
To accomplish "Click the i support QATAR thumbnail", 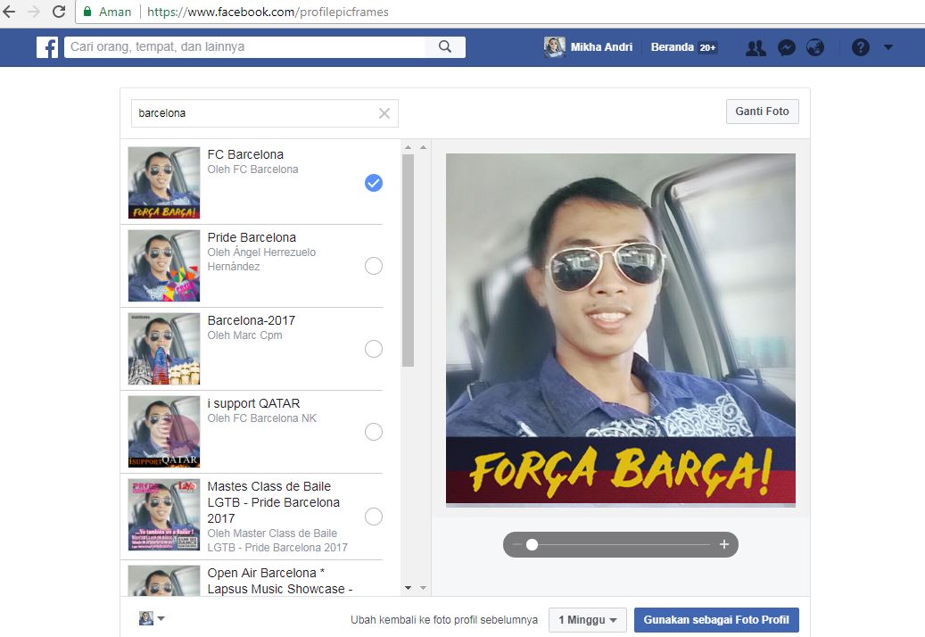I will (164, 432).
